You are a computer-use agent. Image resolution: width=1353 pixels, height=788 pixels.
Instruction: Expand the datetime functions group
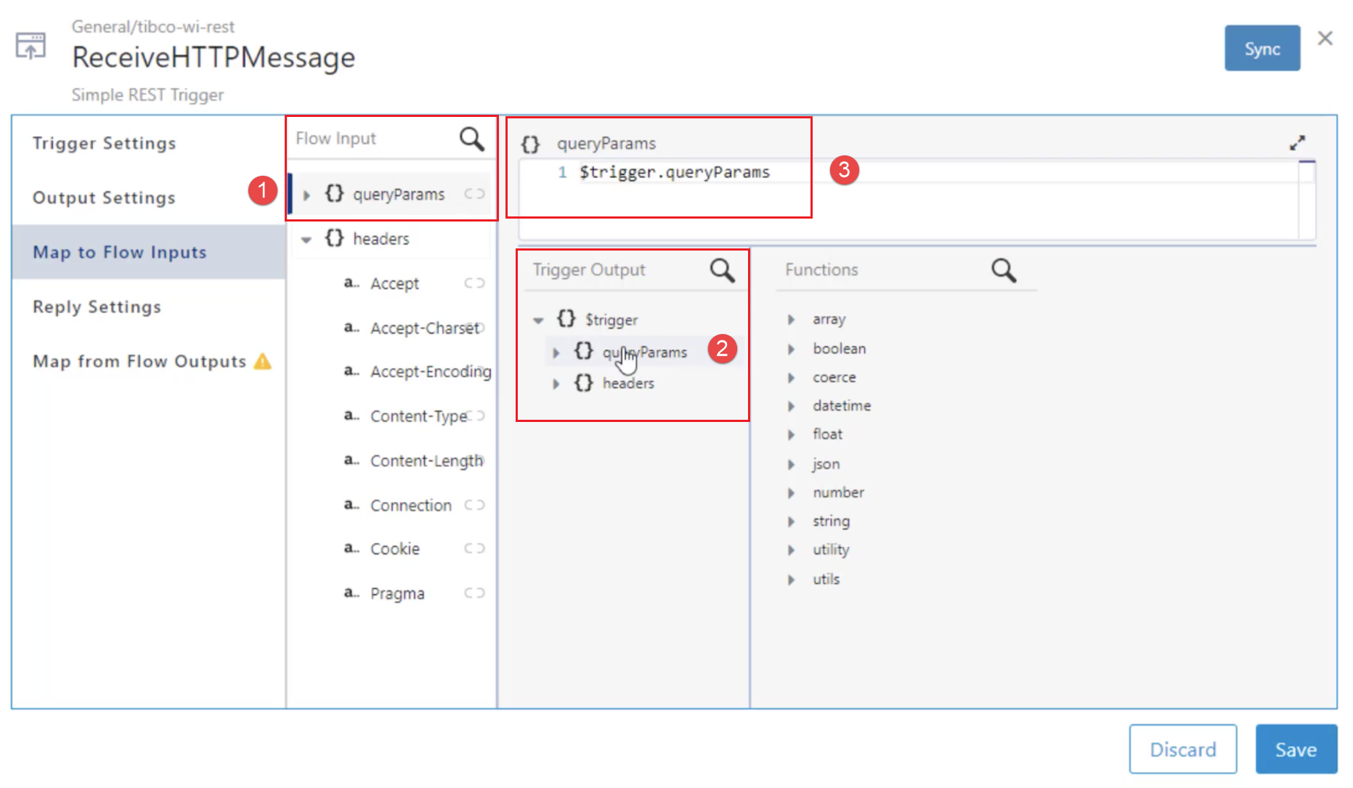792,406
